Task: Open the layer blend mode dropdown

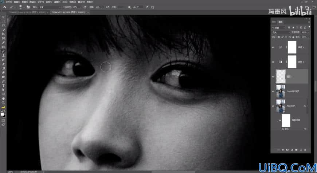Action: click(281, 32)
